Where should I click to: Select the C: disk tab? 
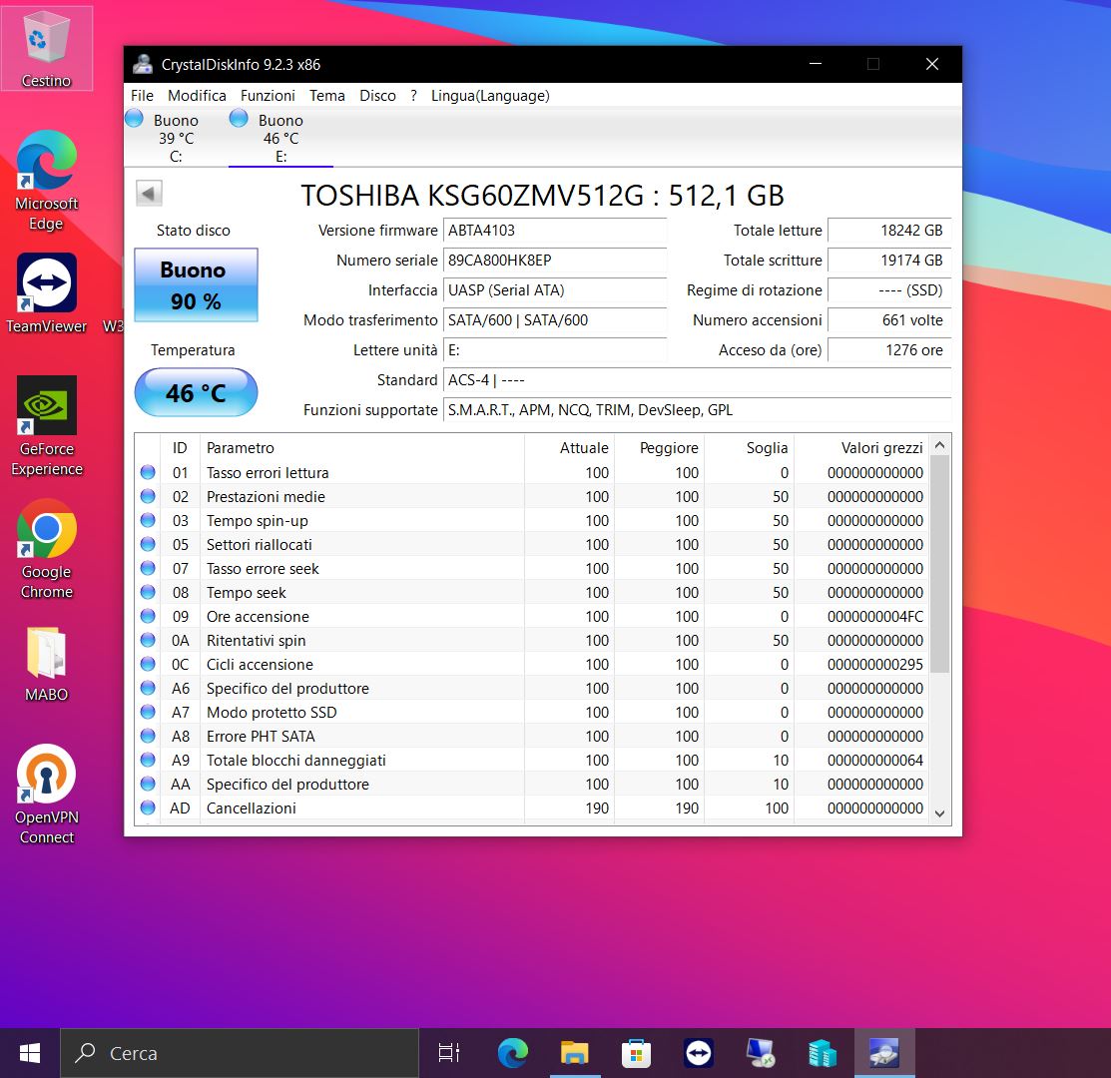175,138
